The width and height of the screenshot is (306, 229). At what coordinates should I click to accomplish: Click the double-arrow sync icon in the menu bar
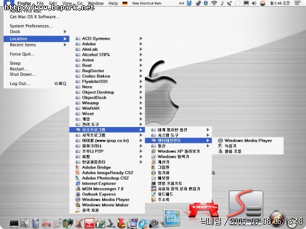coord(181,3)
